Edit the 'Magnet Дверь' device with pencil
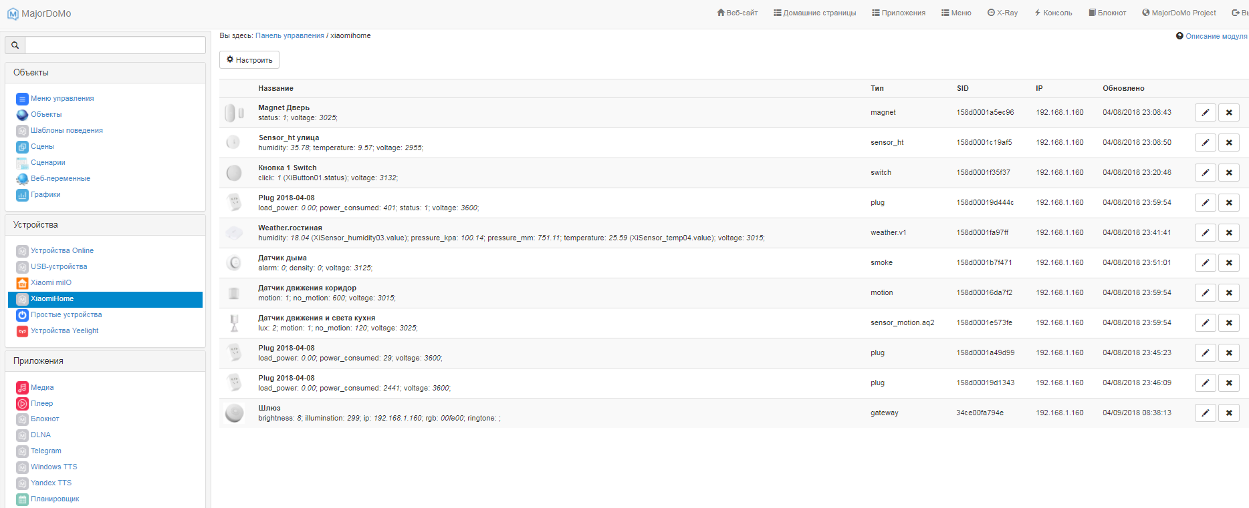 1205,113
